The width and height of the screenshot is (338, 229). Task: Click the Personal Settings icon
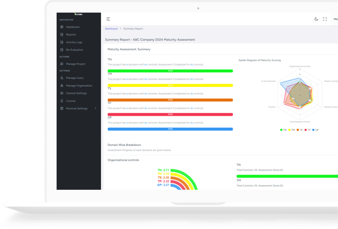tap(62, 108)
